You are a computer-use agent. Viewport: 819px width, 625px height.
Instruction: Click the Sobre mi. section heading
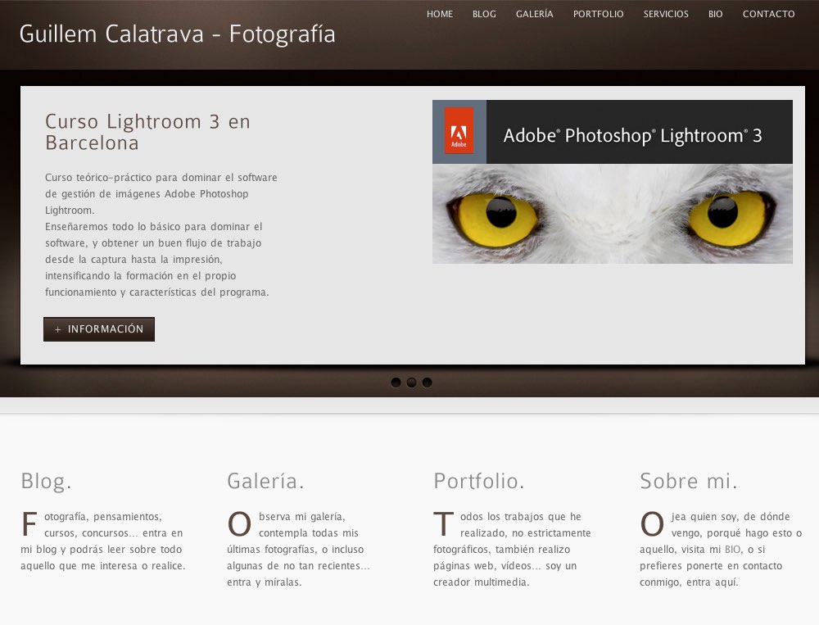(689, 482)
